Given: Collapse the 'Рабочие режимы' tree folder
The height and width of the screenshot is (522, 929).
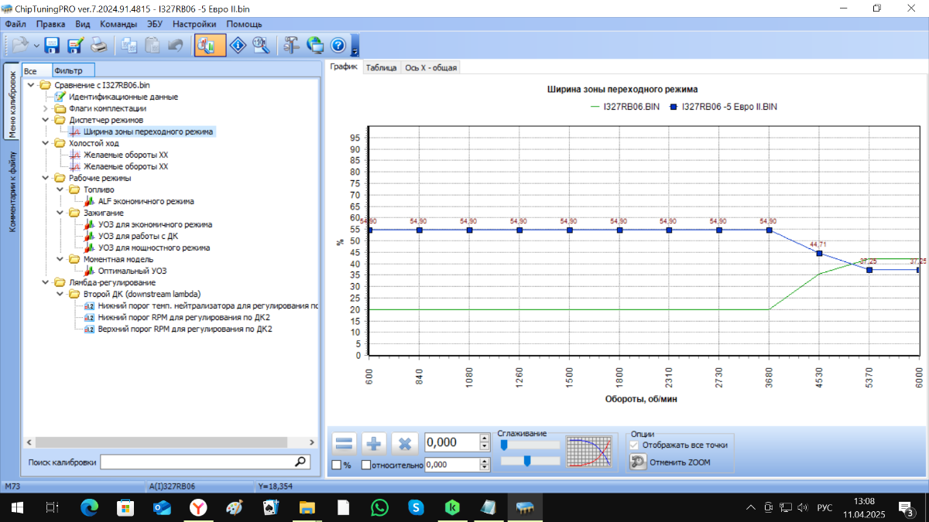Looking at the screenshot, I should tap(46, 178).
